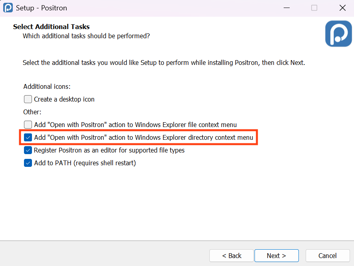Close the Positron setup window

click(x=342, y=8)
